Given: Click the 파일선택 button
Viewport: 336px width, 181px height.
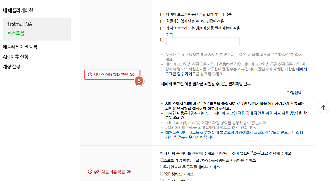Looking at the screenshot, I should point(294,93).
